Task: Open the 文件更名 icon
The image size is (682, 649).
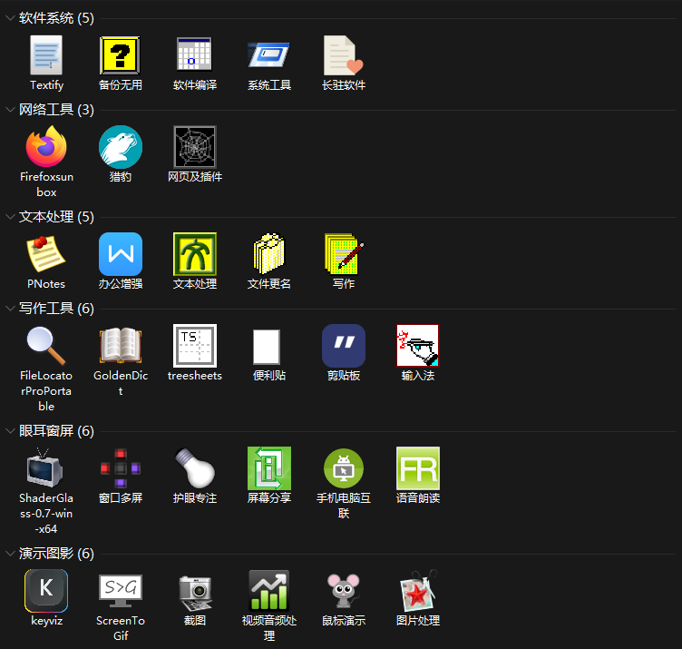Action: tap(268, 254)
